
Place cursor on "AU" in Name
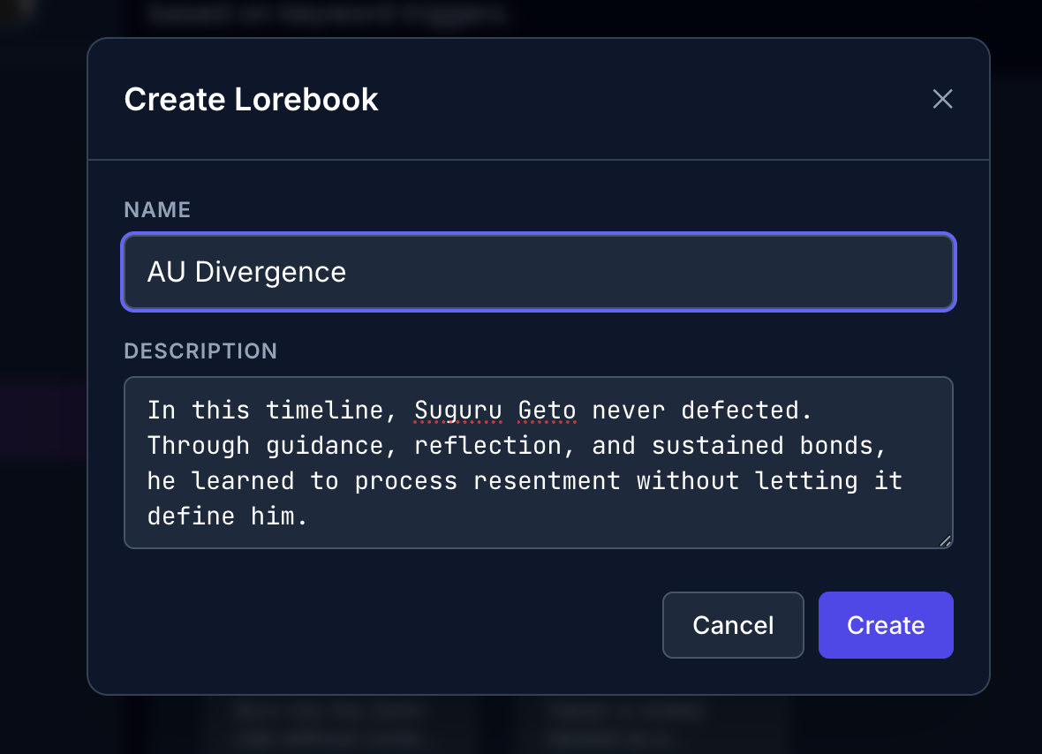tap(166, 272)
